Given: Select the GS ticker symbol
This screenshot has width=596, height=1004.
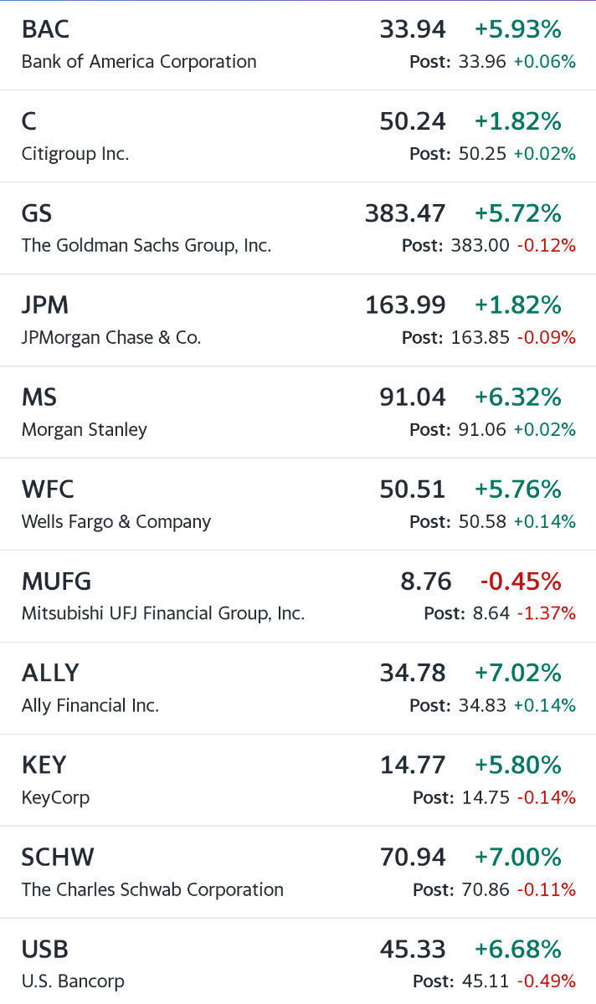Looking at the screenshot, I should pyautogui.click(x=37, y=214).
